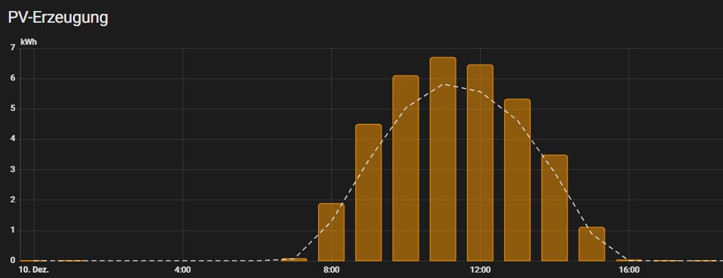Select the 12:00 production bar
Viewport: 723px width, 278px height.
[480, 162]
